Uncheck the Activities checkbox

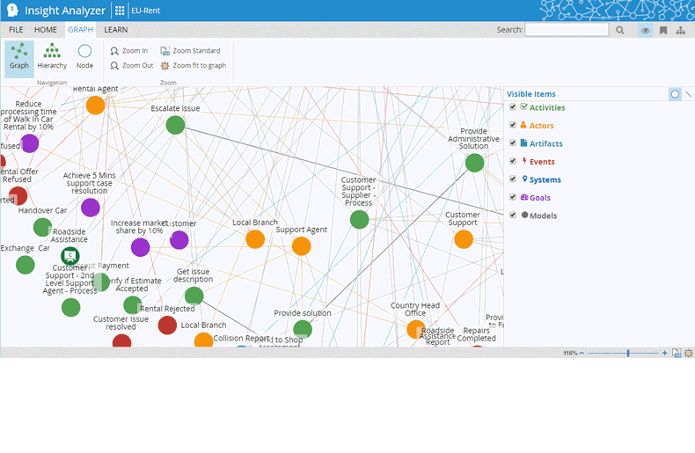tap(513, 107)
